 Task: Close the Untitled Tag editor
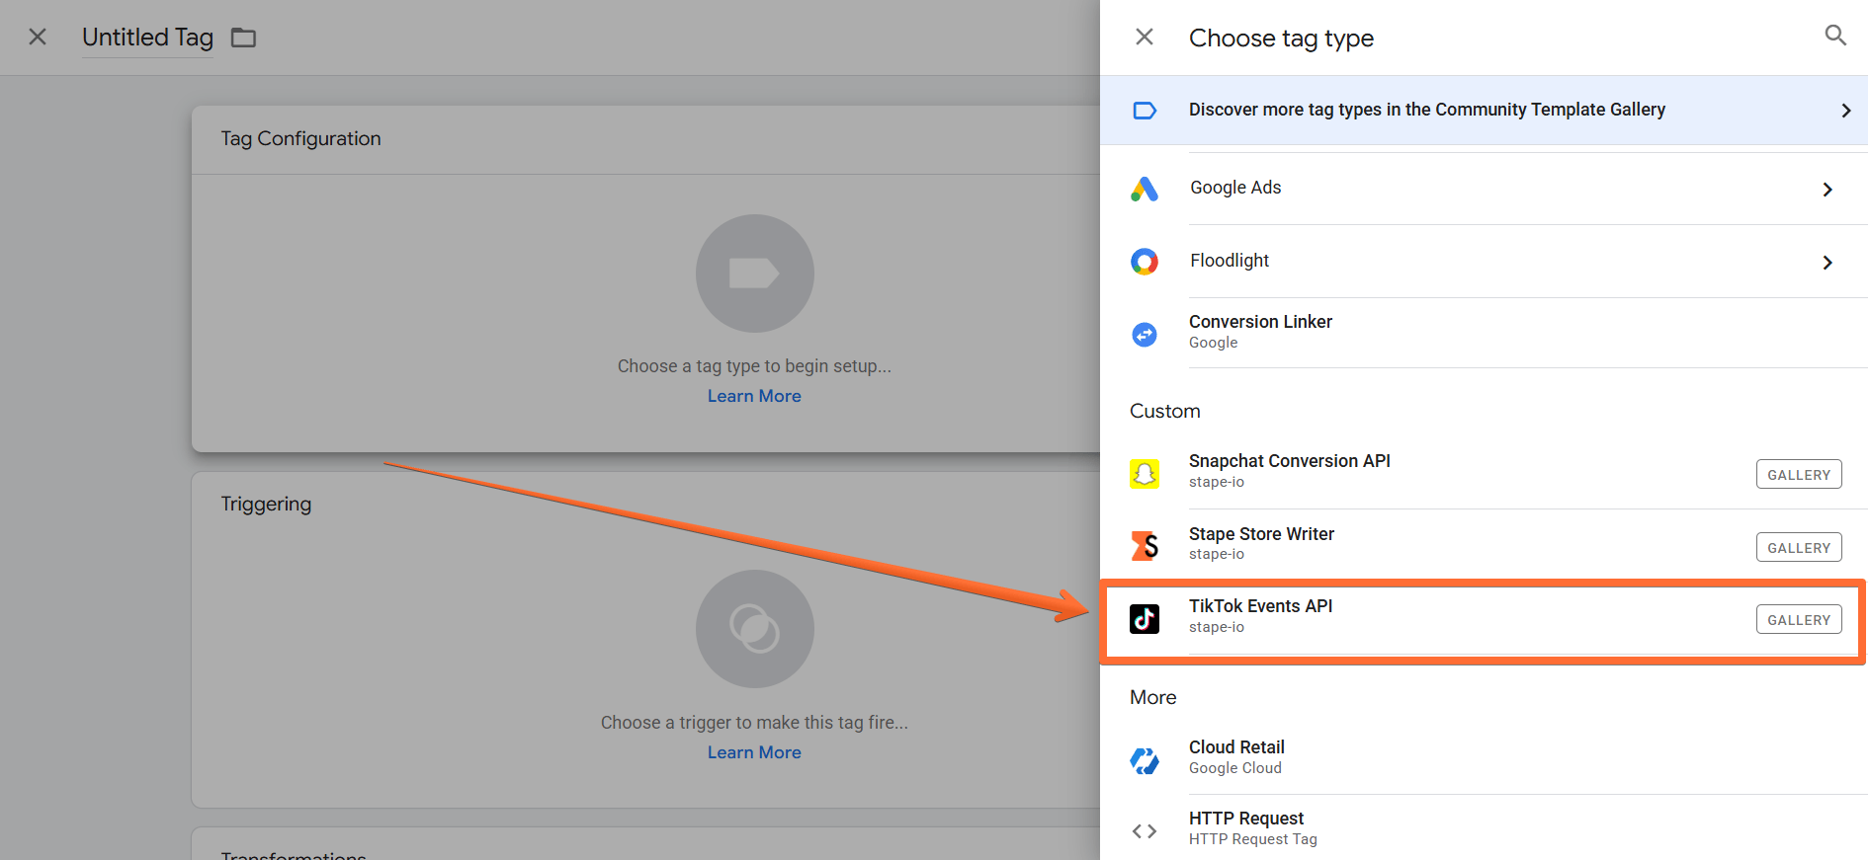(38, 38)
